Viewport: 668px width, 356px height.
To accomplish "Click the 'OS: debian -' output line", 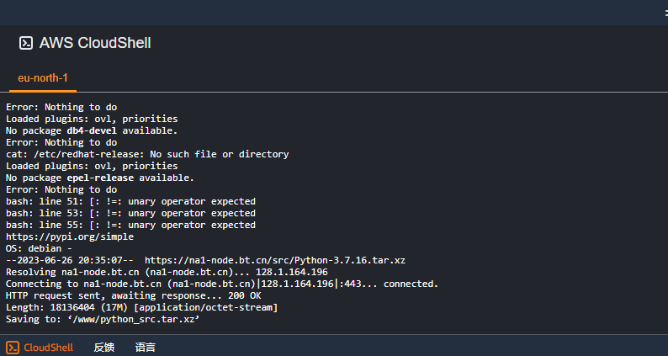I will coord(39,248).
